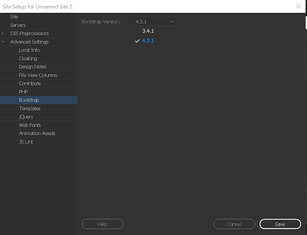307x235 pixels.
Task: Click the Cancel button
Action: [234, 224]
